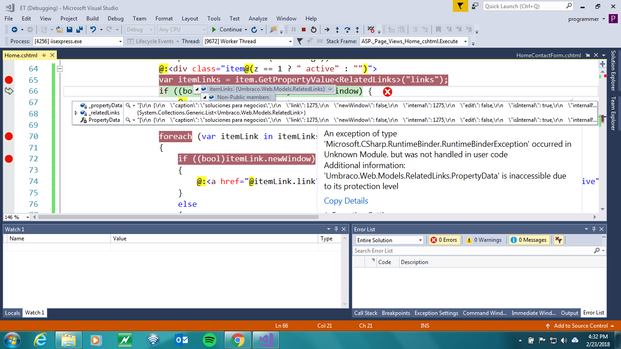
Task: Click the Step Into icon
Action: [x=337, y=30]
